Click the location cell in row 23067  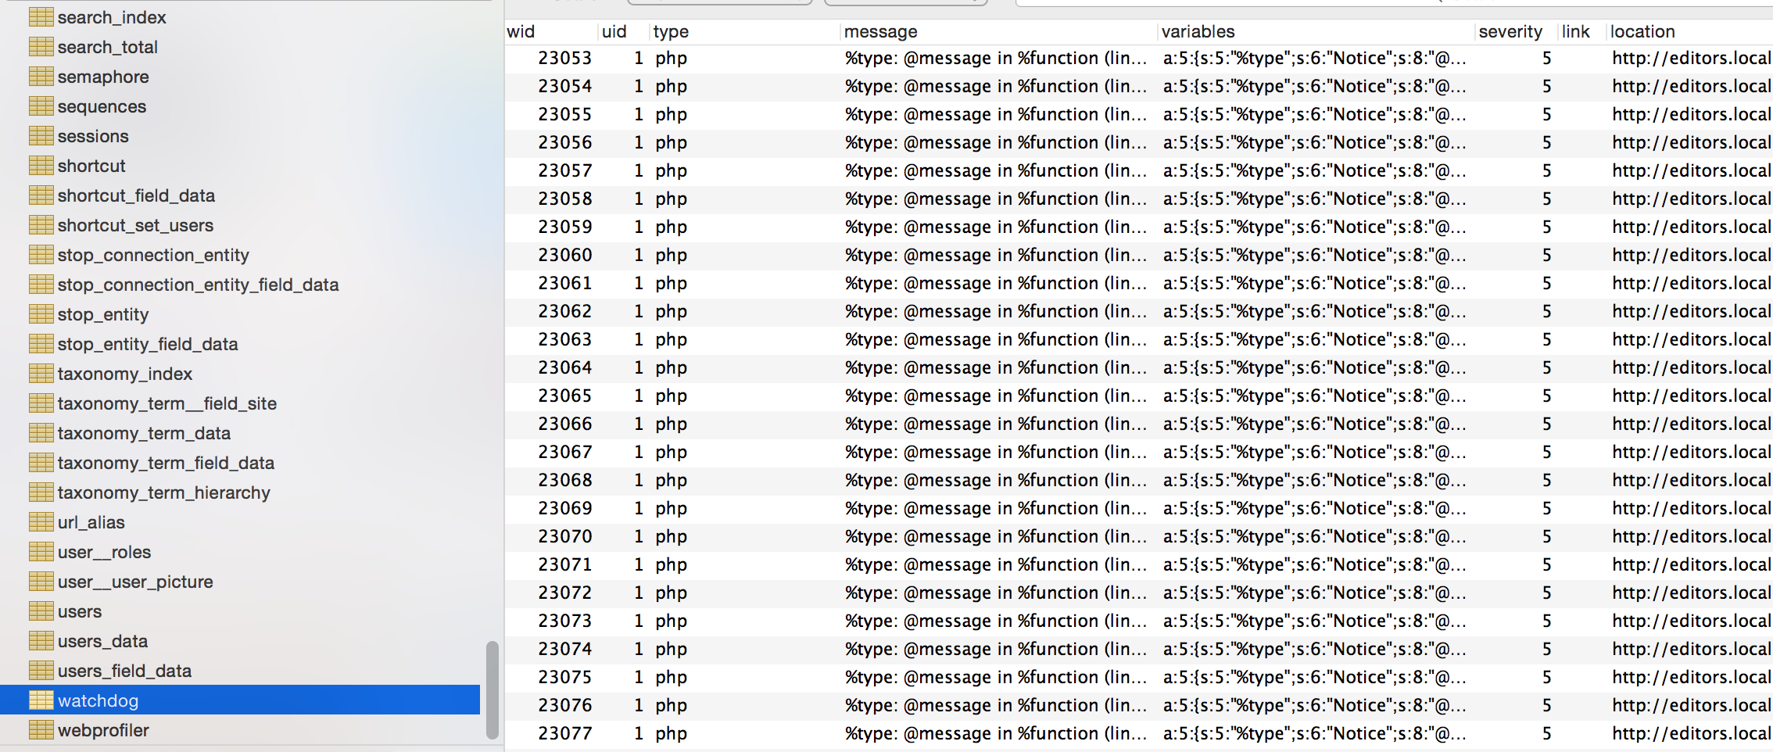click(1692, 452)
